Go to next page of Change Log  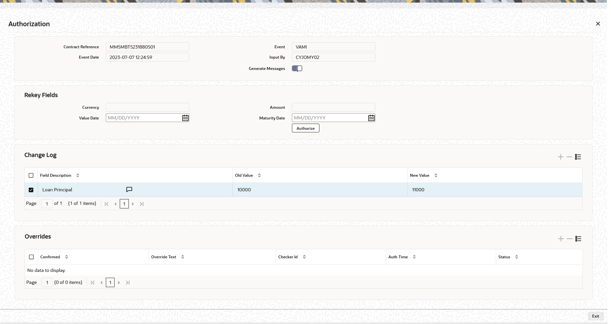133,204
